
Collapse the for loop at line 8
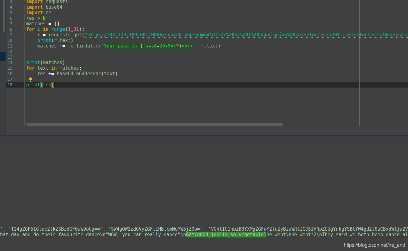tap(24, 29)
